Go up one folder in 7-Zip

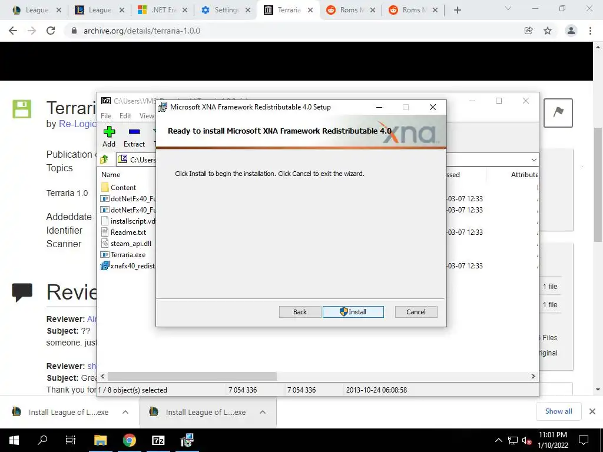point(104,159)
